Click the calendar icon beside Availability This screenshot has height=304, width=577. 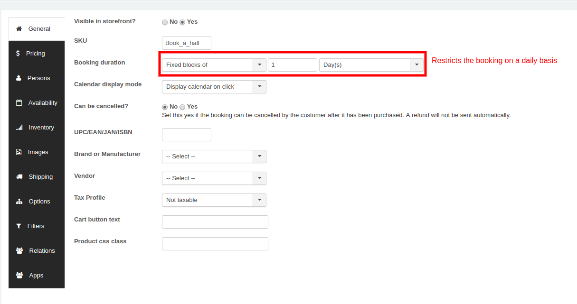click(19, 103)
